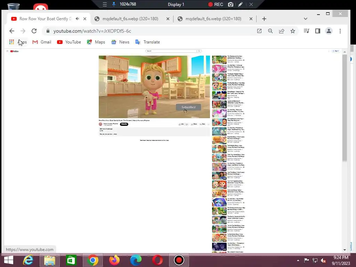Click the scroll down arrow of the page
The image size is (356, 267).
pos(345,250)
